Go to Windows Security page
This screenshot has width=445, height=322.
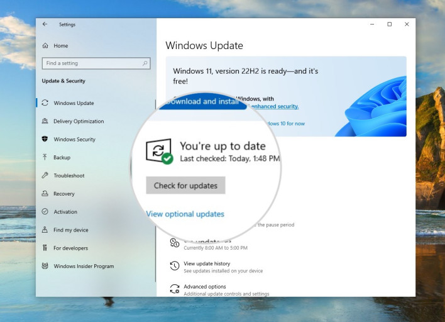tap(96, 139)
